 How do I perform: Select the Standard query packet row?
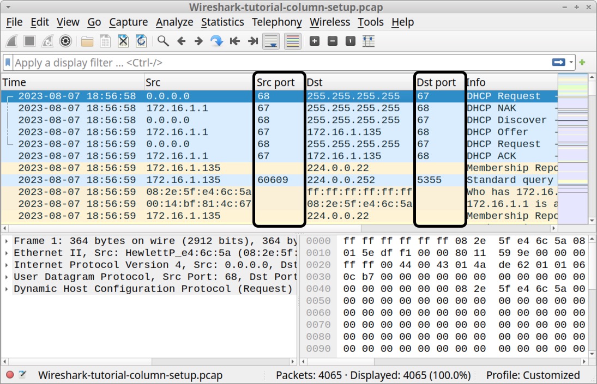pos(280,180)
